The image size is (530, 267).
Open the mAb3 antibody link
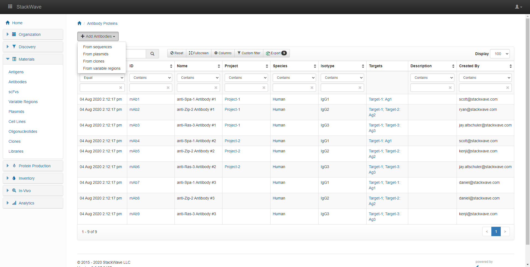click(134, 125)
